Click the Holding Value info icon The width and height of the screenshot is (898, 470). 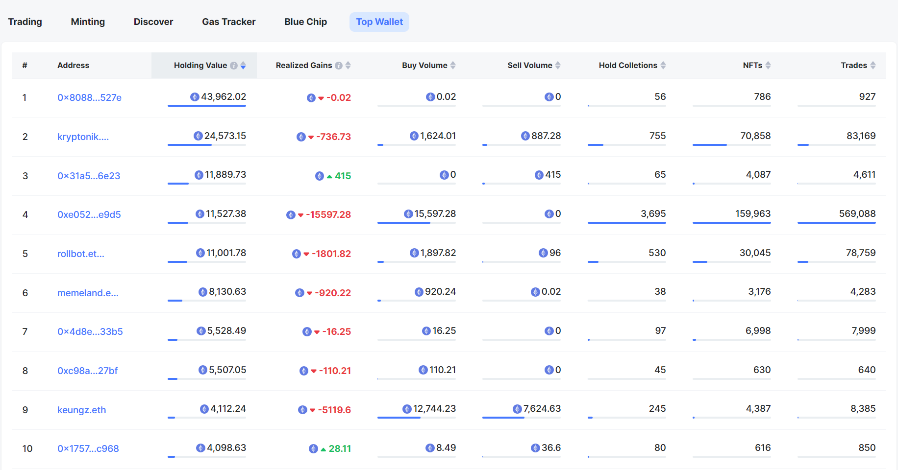point(234,66)
